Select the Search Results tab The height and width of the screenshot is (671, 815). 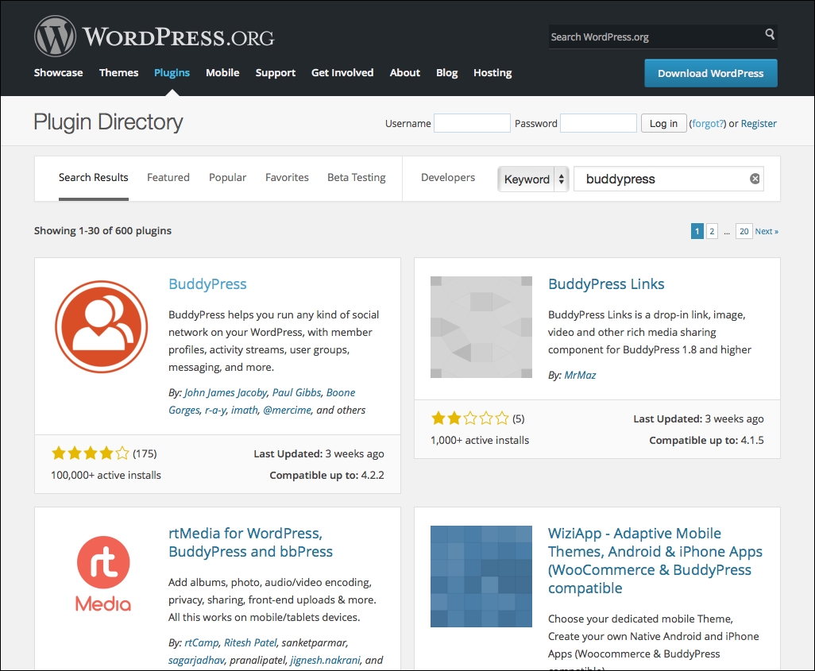coord(93,178)
